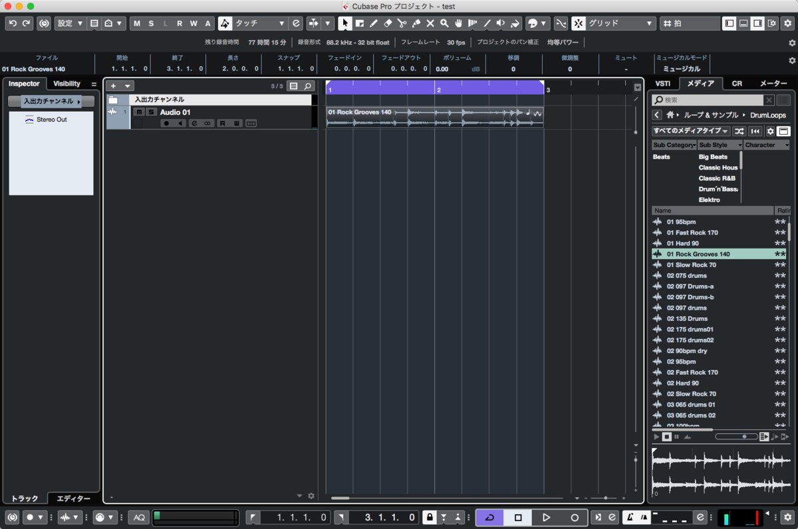Select the Color paint bucket tool

[x=515, y=23]
